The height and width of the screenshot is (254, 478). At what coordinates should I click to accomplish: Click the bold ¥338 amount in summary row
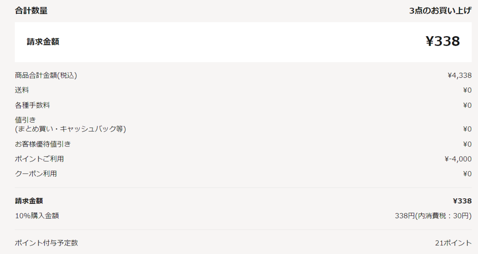pyautogui.click(x=462, y=201)
